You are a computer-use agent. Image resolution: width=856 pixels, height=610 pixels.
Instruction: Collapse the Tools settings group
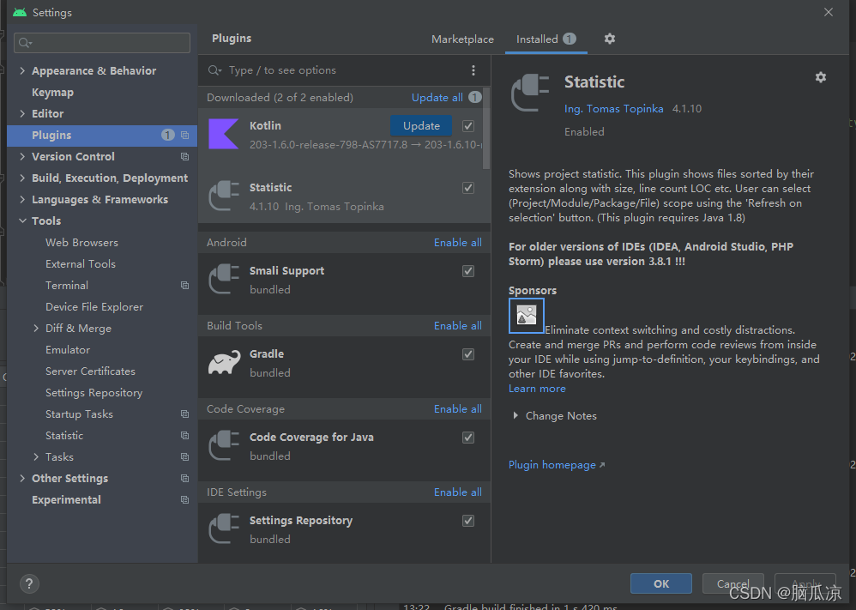22,221
